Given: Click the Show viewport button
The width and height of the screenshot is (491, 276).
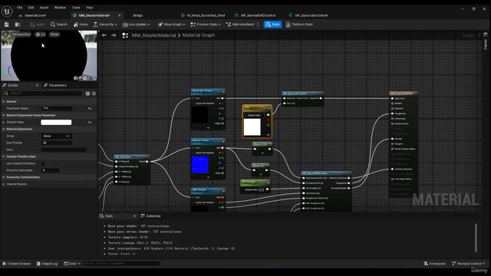Looking at the screenshot, I should [54, 34].
